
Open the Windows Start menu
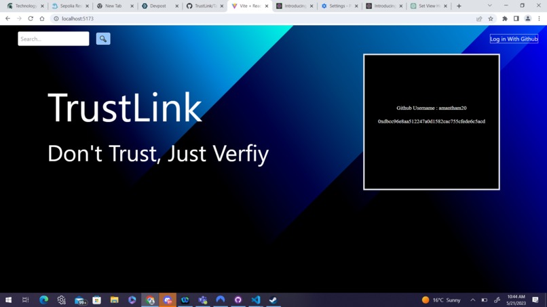point(8,300)
